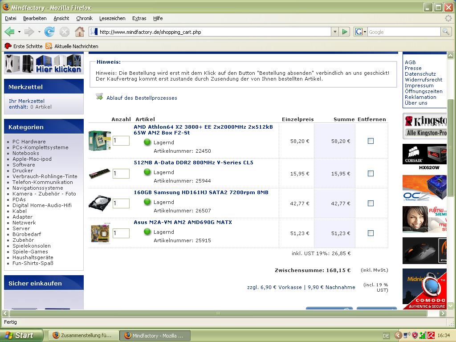Image resolution: width=456 pixels, height=342 pixels.
Task: Open the PC Hardware category
Action: click(x=29, y=142)
